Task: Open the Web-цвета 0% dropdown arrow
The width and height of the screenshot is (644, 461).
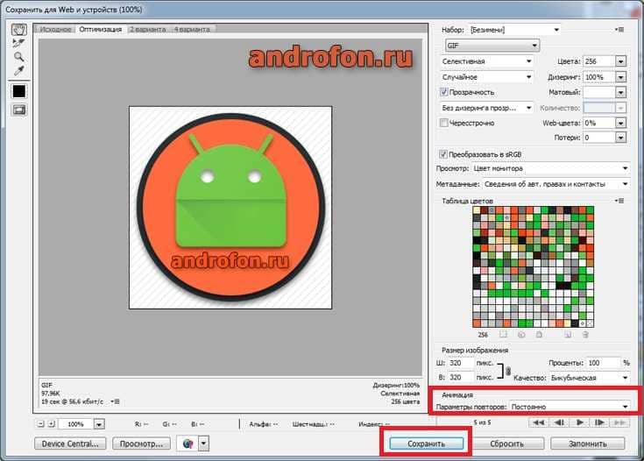Action: [x=620, y=123]
